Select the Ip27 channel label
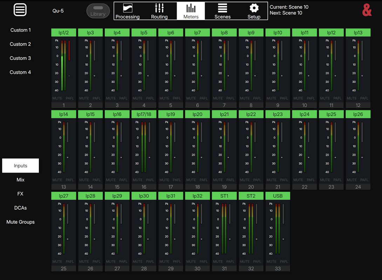Screen dimensions: 382x280 (63, 196)
